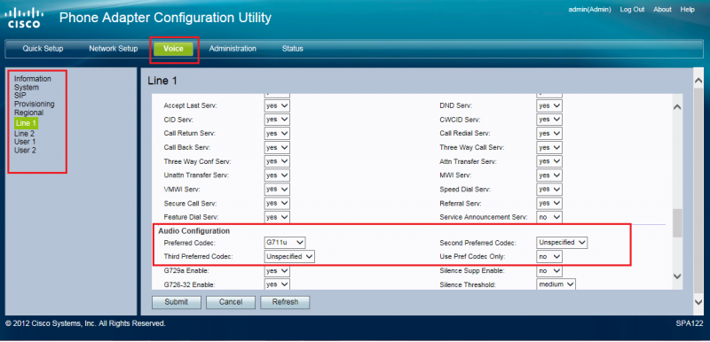710x342 pixels.
Task: Open SIP settings in the sidebar
Action: coord(20,96)
